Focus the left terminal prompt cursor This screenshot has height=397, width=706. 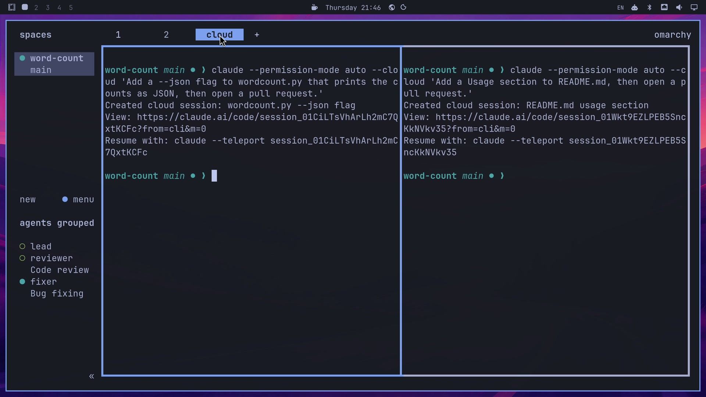(214, 176)
